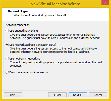This screenshot has width=111, height=101.
Task: Click the 'Network connection' group label
Action: point(18,25)
